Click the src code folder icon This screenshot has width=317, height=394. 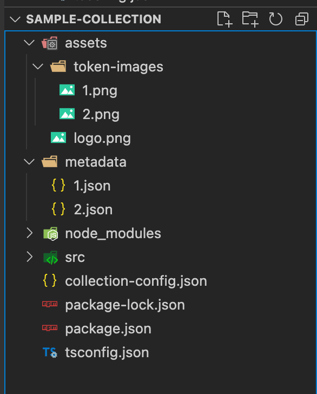pos(50,258)
